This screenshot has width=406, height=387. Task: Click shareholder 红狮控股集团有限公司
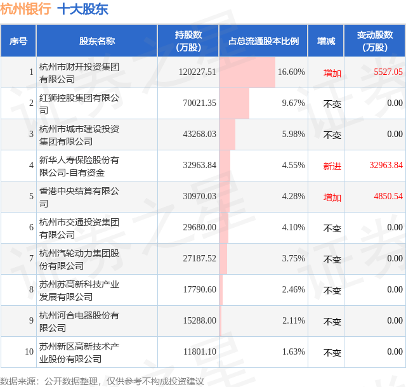tap(79, 104)
